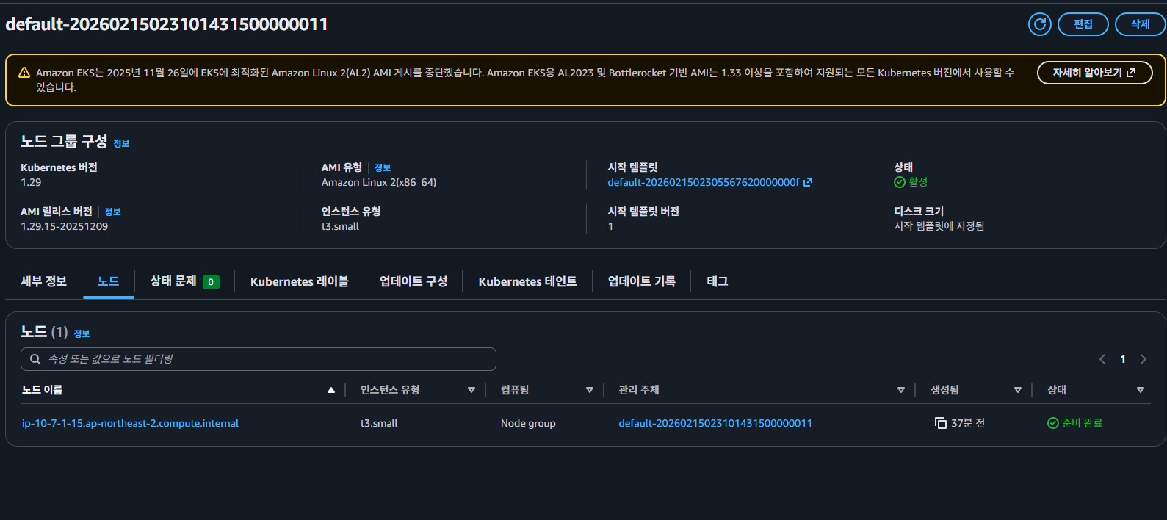Switch to the 세부 정보 tab

43,281
